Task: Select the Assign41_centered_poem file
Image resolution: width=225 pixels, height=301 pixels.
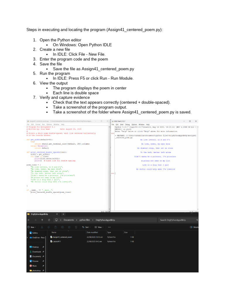Action: [61, 237]
